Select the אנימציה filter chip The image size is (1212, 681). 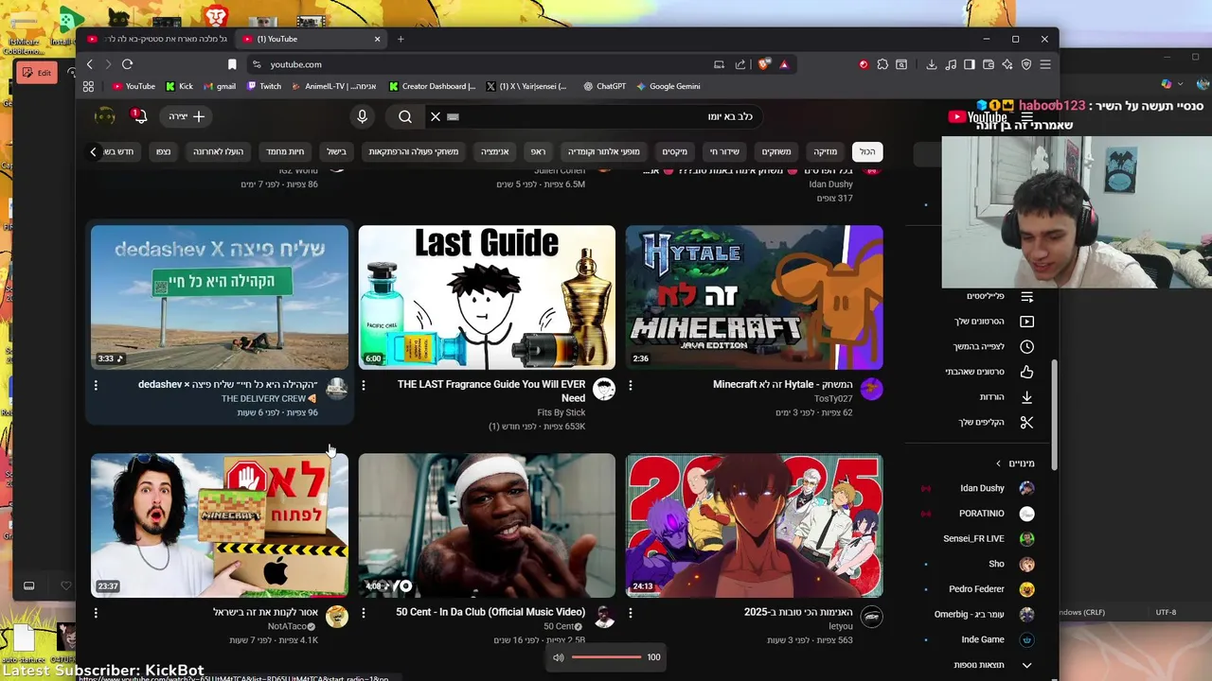point(494,151)
